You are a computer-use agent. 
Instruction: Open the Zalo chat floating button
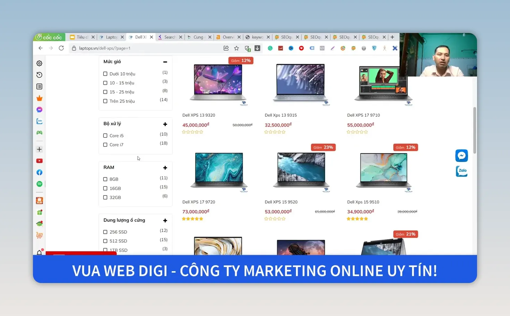click(461, 171)
